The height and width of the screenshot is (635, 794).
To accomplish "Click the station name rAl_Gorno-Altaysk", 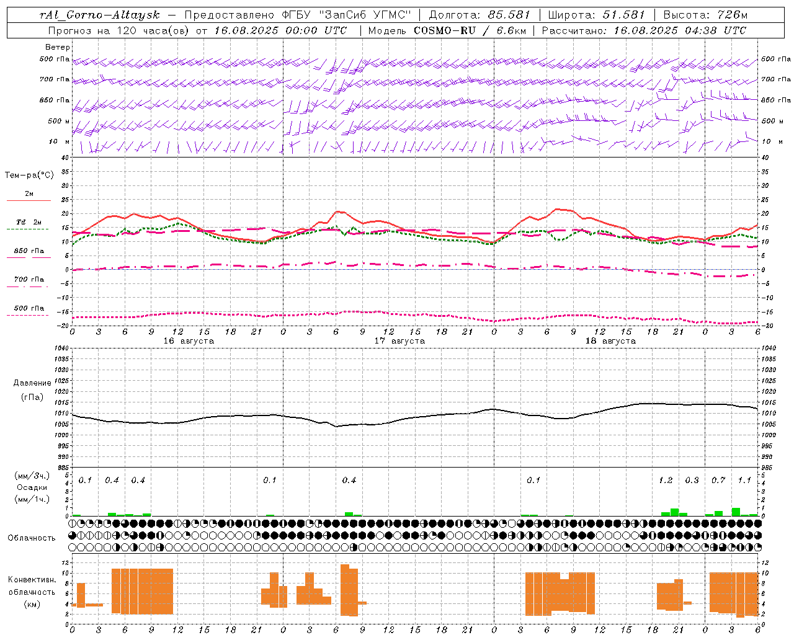I will point(99,16).
